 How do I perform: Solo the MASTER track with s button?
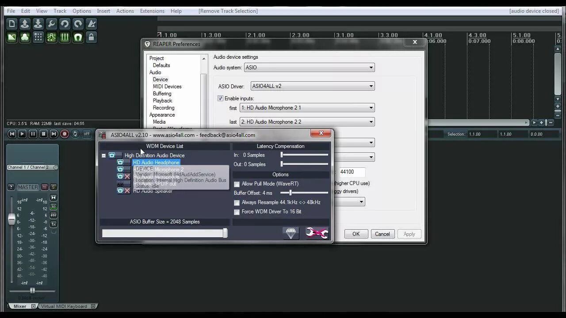coord(53,187)
